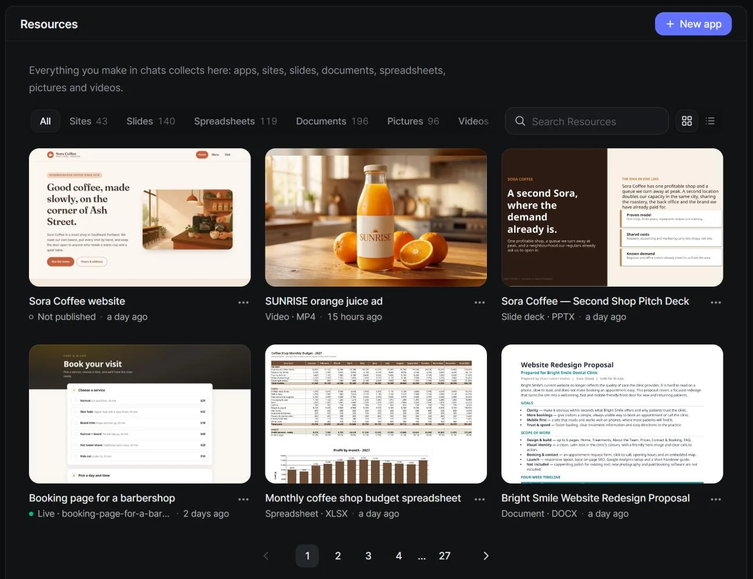Image resolution: width=753 pixels, height=579 pixels.
Task: Filter by Sites tab
Action: tap(89, 121)
